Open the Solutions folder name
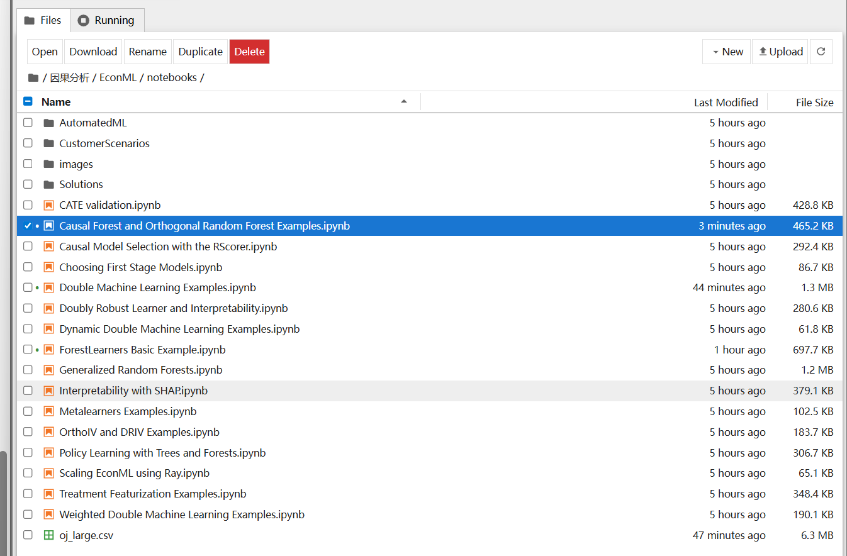 point(81,184)
